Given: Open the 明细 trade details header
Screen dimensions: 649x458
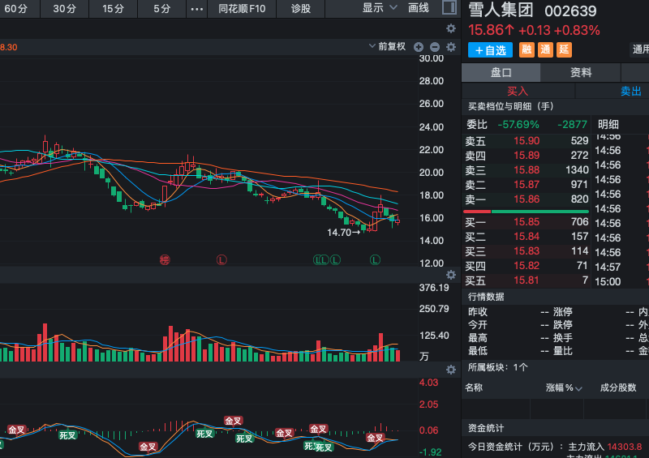Looking at the screenshot, I should [x=608, y=125].
